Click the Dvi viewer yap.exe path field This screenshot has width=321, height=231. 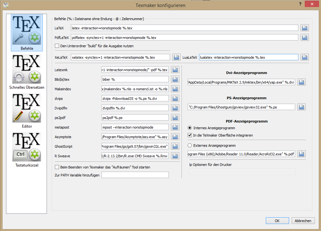(241, 82)
